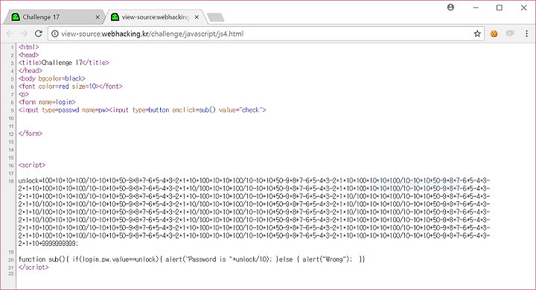Click line number 18 in the gutter
Image resolution: width=536 pixels, height=290 pixels.
coord(11,181)
